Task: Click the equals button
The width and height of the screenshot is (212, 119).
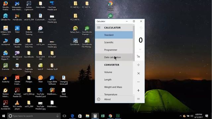Action: [138, 99]
